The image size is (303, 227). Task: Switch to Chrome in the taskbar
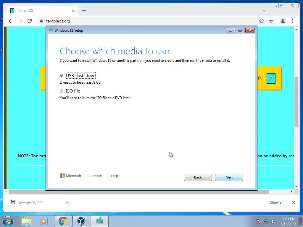[x=63, y=221]
